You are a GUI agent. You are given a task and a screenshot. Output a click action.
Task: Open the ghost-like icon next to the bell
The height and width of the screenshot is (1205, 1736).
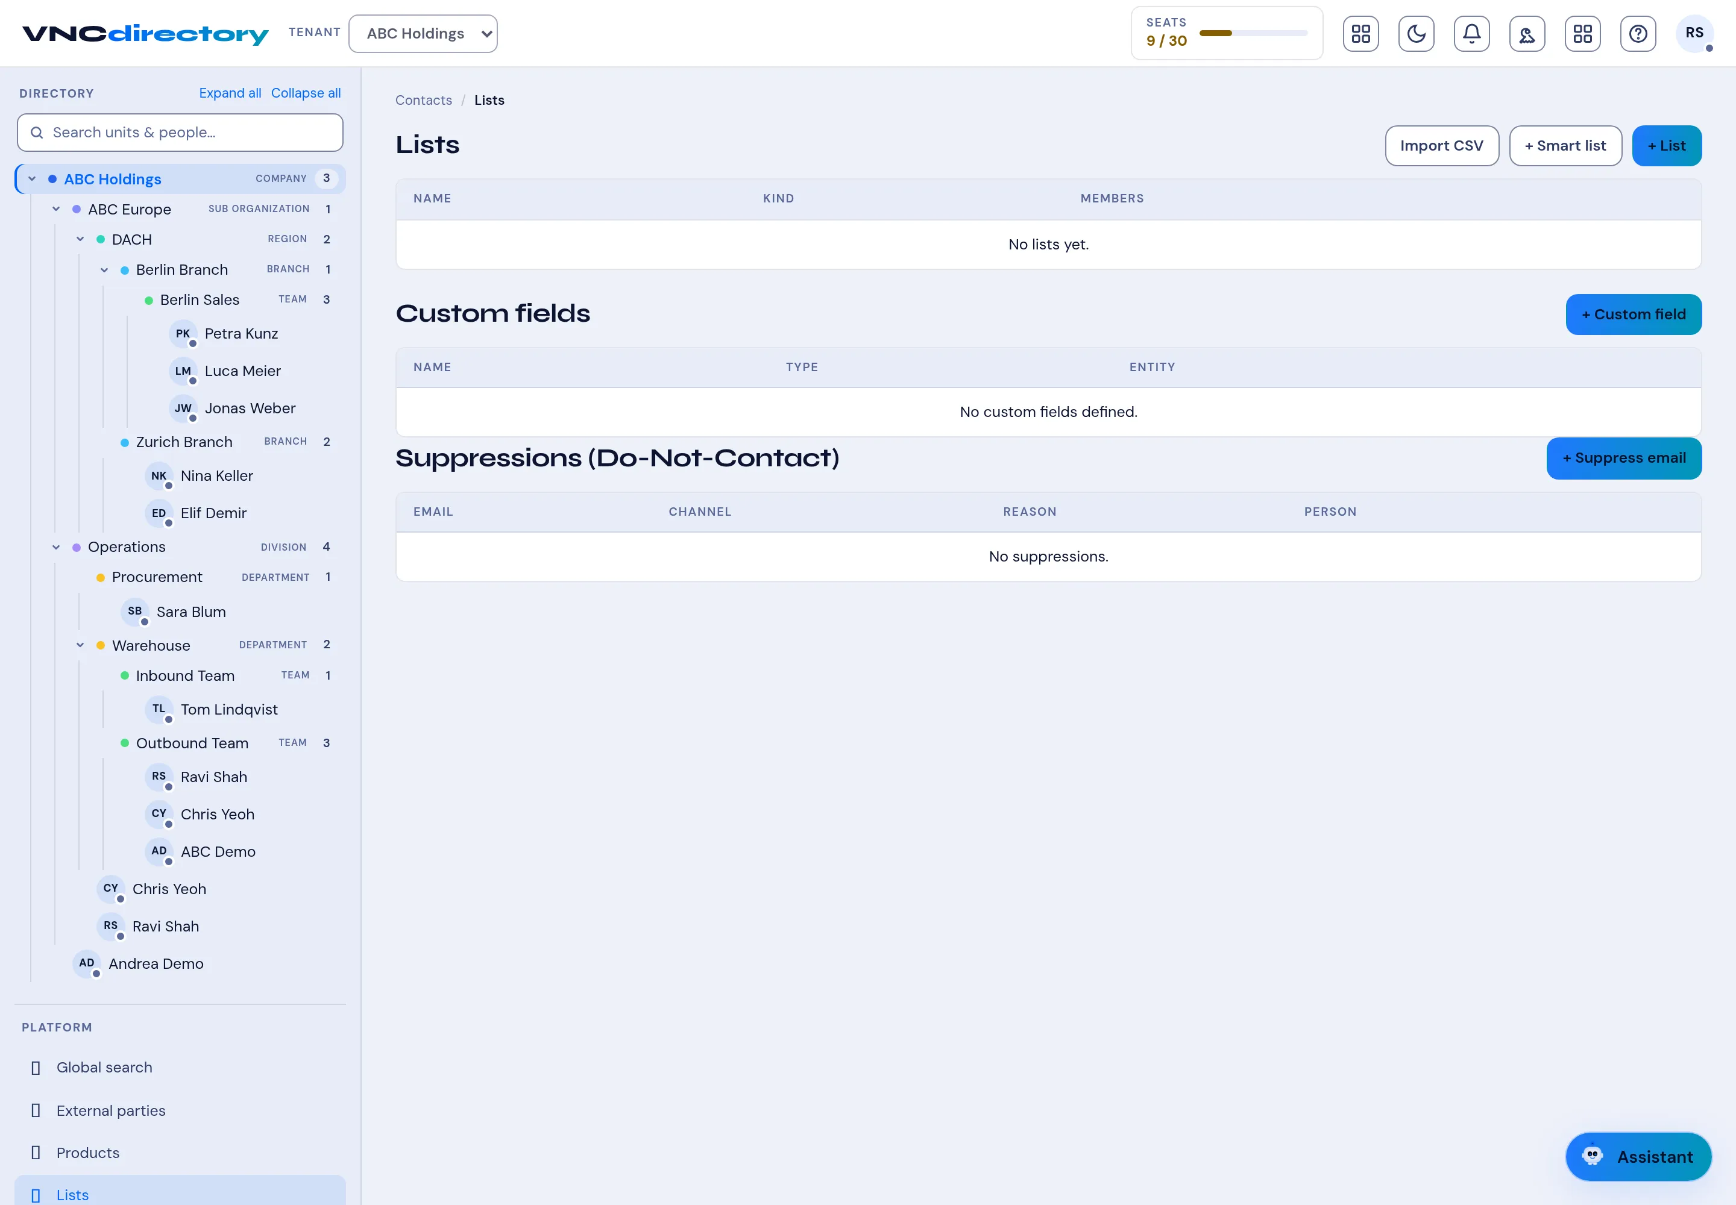click(x=1527, y=34)
